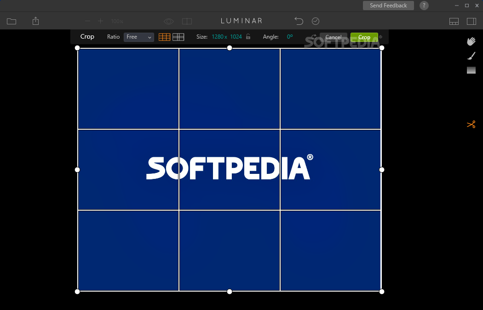
Task: Toggle the size lock padlock icon
Action: [248, 36]
